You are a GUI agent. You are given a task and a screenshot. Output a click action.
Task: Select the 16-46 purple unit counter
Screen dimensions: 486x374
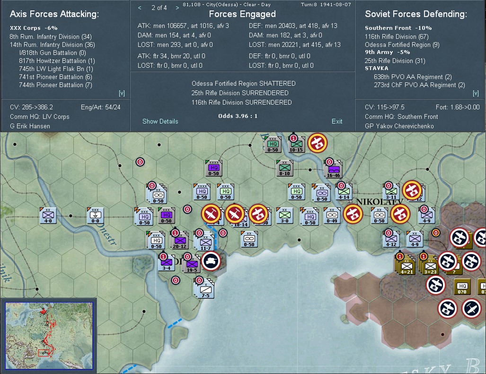[x=334, y=169]
